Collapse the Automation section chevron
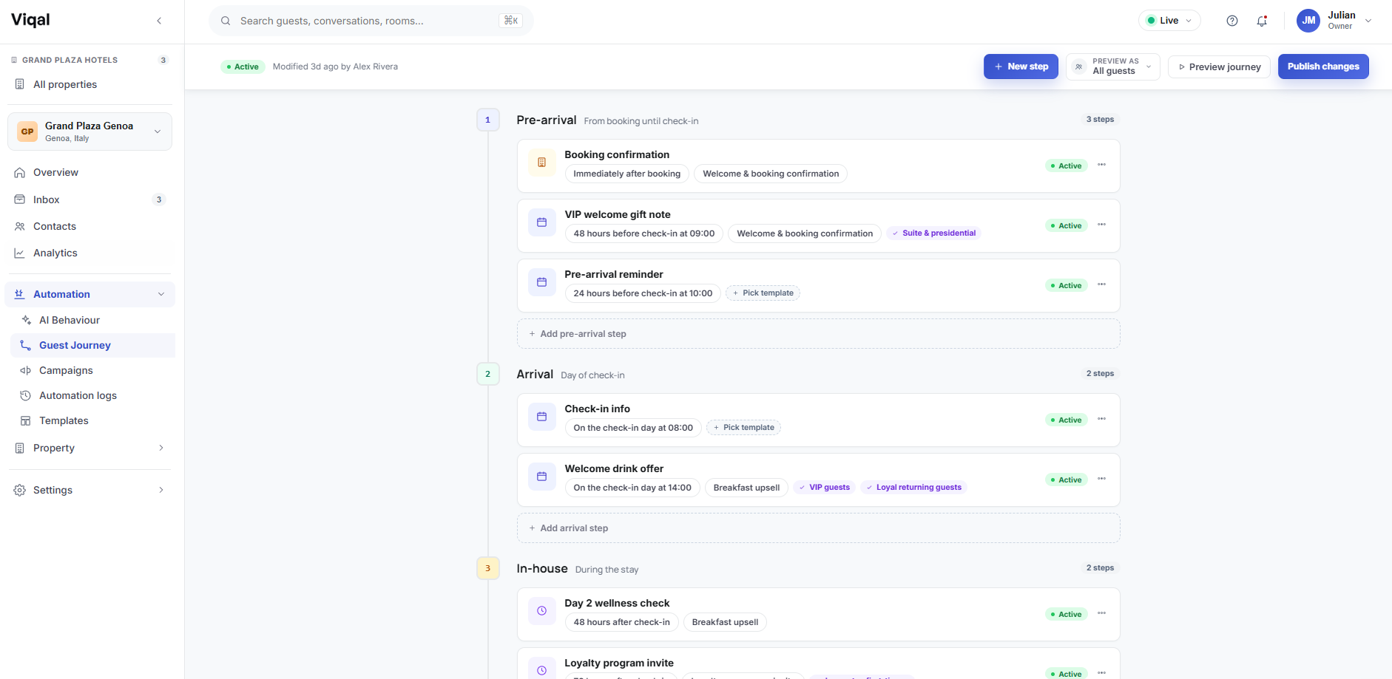 pos(161,294)
